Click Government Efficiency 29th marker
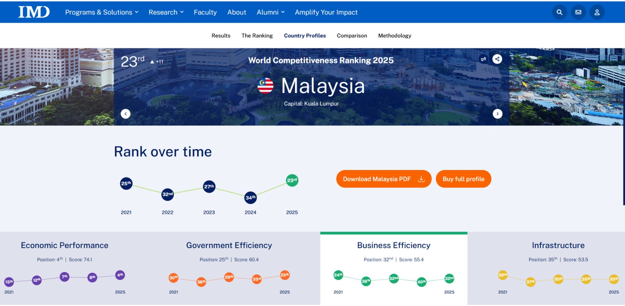 (x=229, y=277)
